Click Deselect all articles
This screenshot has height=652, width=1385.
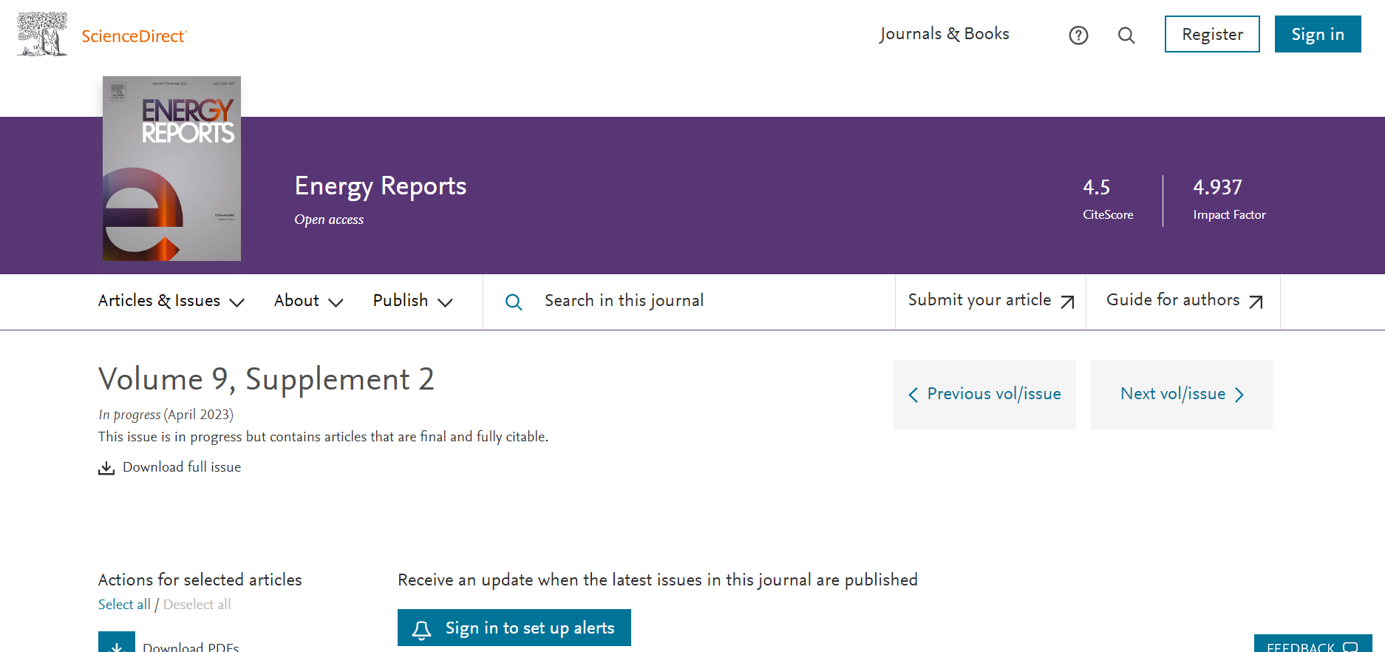(197, 605)
